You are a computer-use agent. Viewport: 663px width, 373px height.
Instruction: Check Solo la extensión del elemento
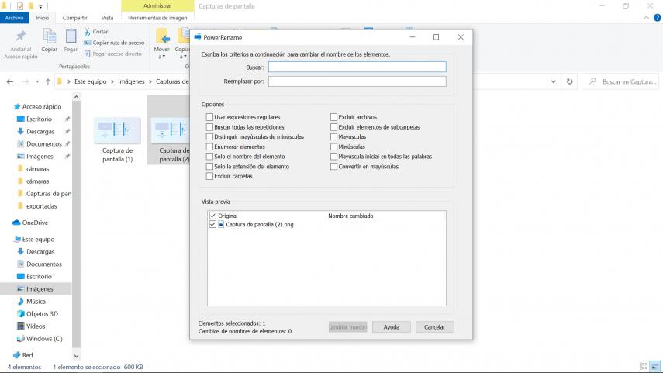coord(209,166)
